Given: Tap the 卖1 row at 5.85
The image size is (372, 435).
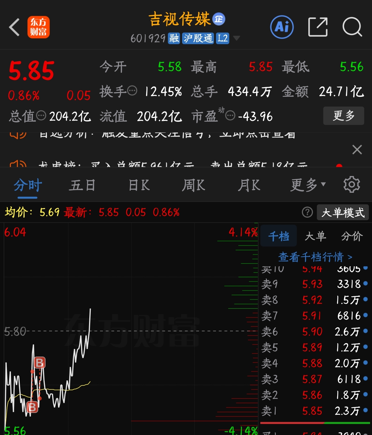Looking at the screenshot, I should click(315, 411).
